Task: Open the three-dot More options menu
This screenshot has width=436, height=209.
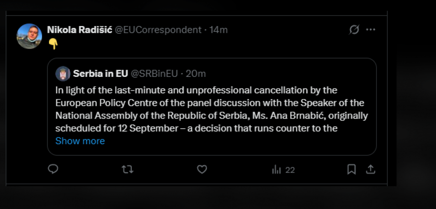Action: 371,30
